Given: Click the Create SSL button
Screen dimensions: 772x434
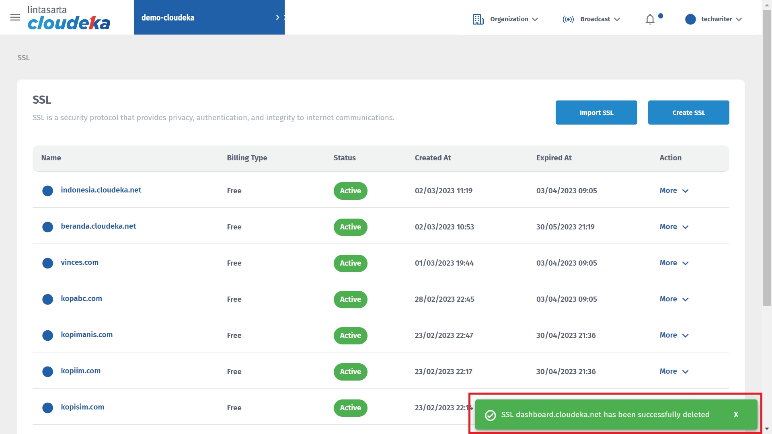Looking at the screenshot, I should [x=688, y=113].
